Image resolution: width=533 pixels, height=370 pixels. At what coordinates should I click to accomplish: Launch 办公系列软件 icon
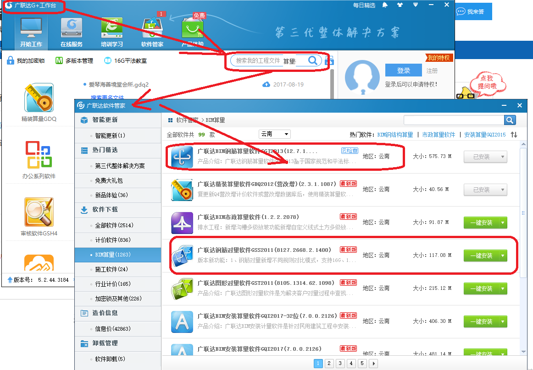point(39,155)
